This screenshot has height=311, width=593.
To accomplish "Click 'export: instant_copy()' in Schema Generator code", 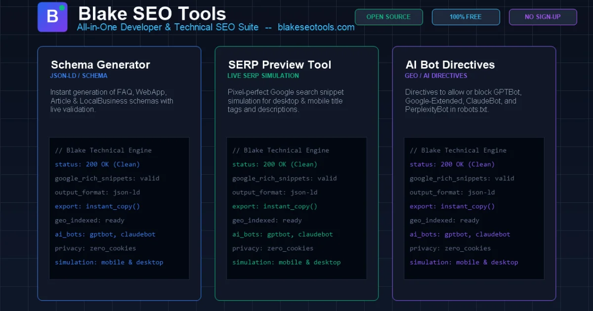I will (x=97, y=206).
